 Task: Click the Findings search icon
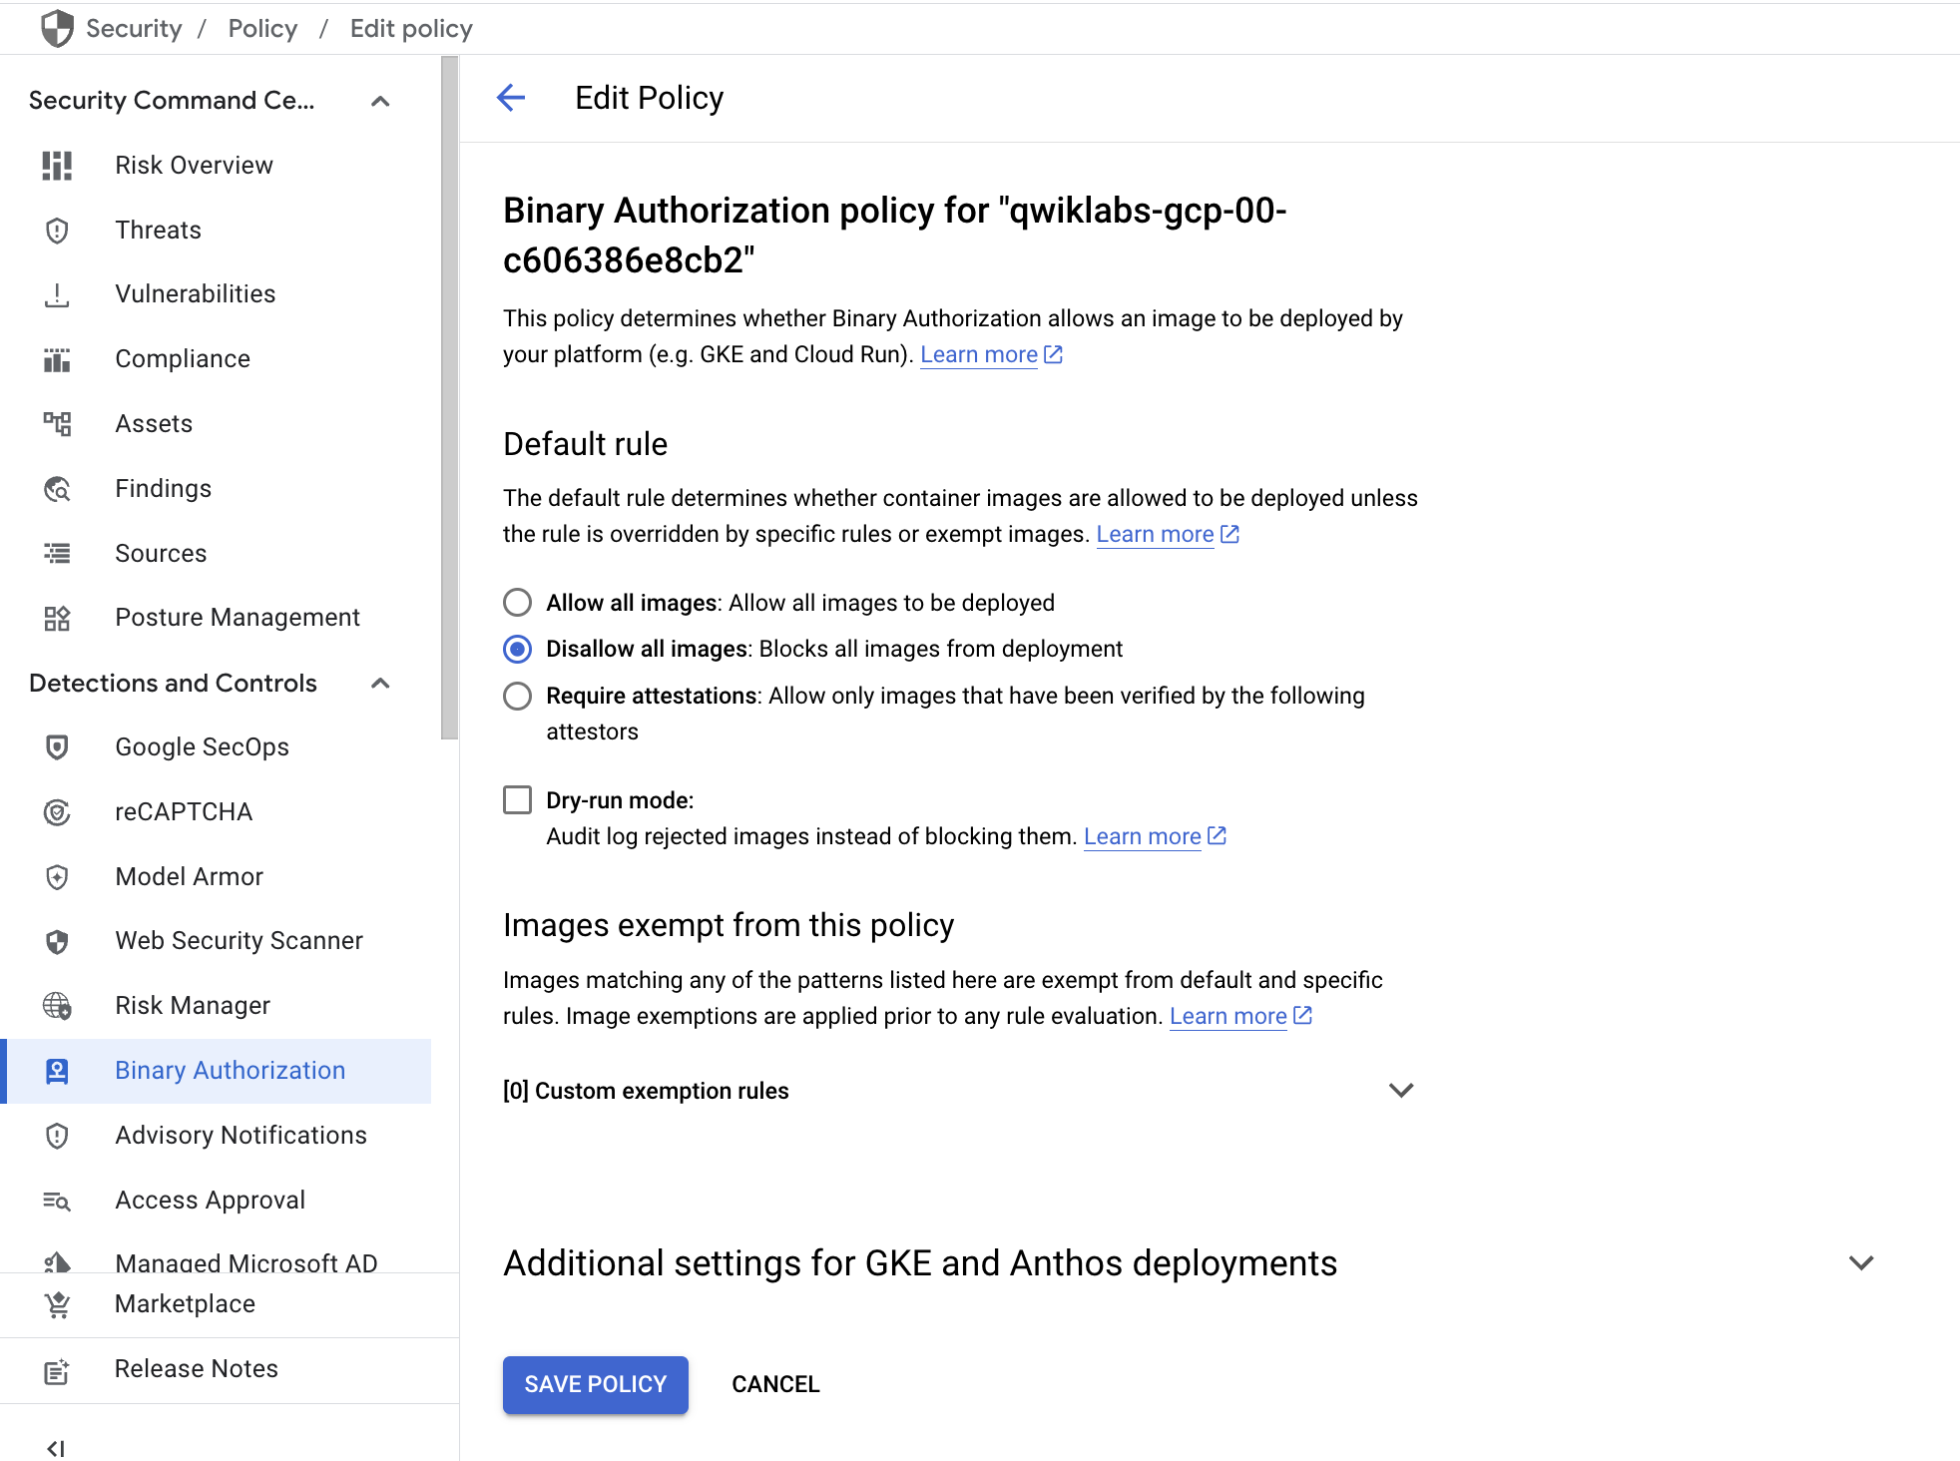tap(57, 489)
